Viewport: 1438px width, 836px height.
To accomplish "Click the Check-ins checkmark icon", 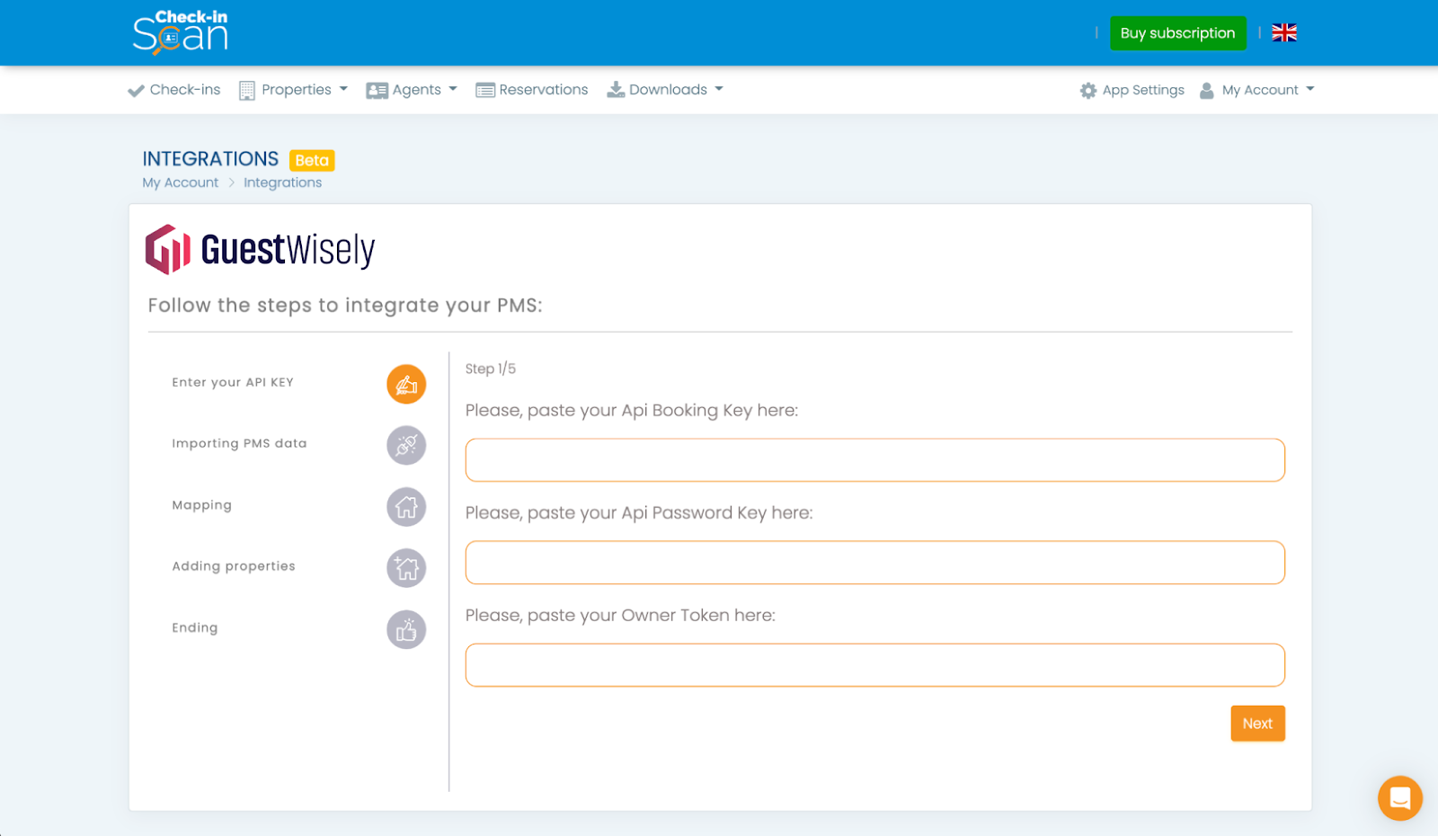I will (136, 90).
